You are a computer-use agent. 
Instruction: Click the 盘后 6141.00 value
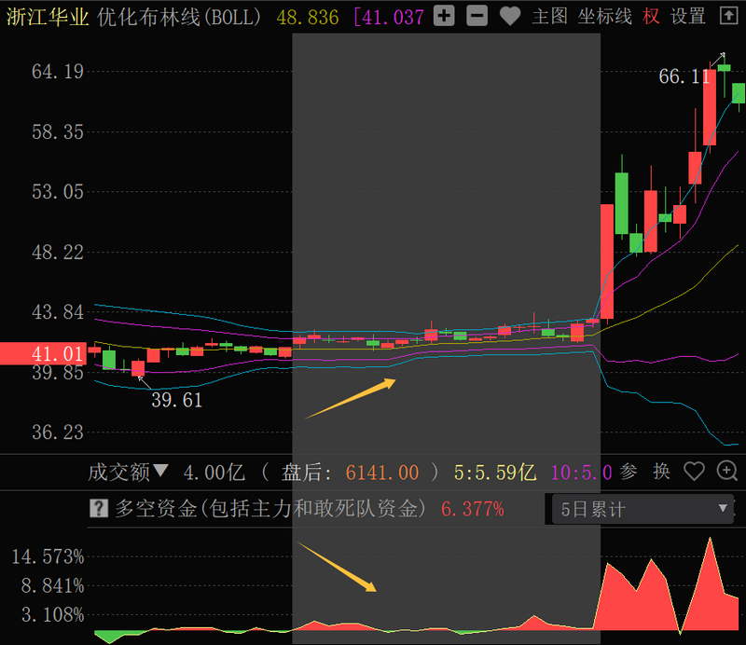coord(351,473)
